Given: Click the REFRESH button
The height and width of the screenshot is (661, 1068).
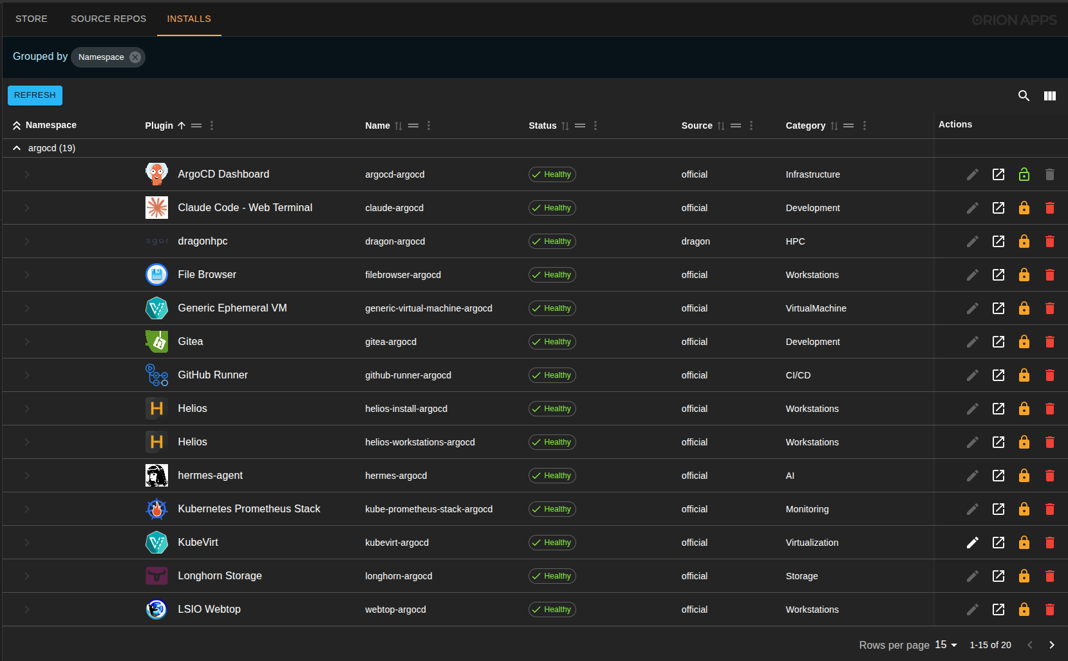Looking at the screenshot, I should [x=35, y=95].
